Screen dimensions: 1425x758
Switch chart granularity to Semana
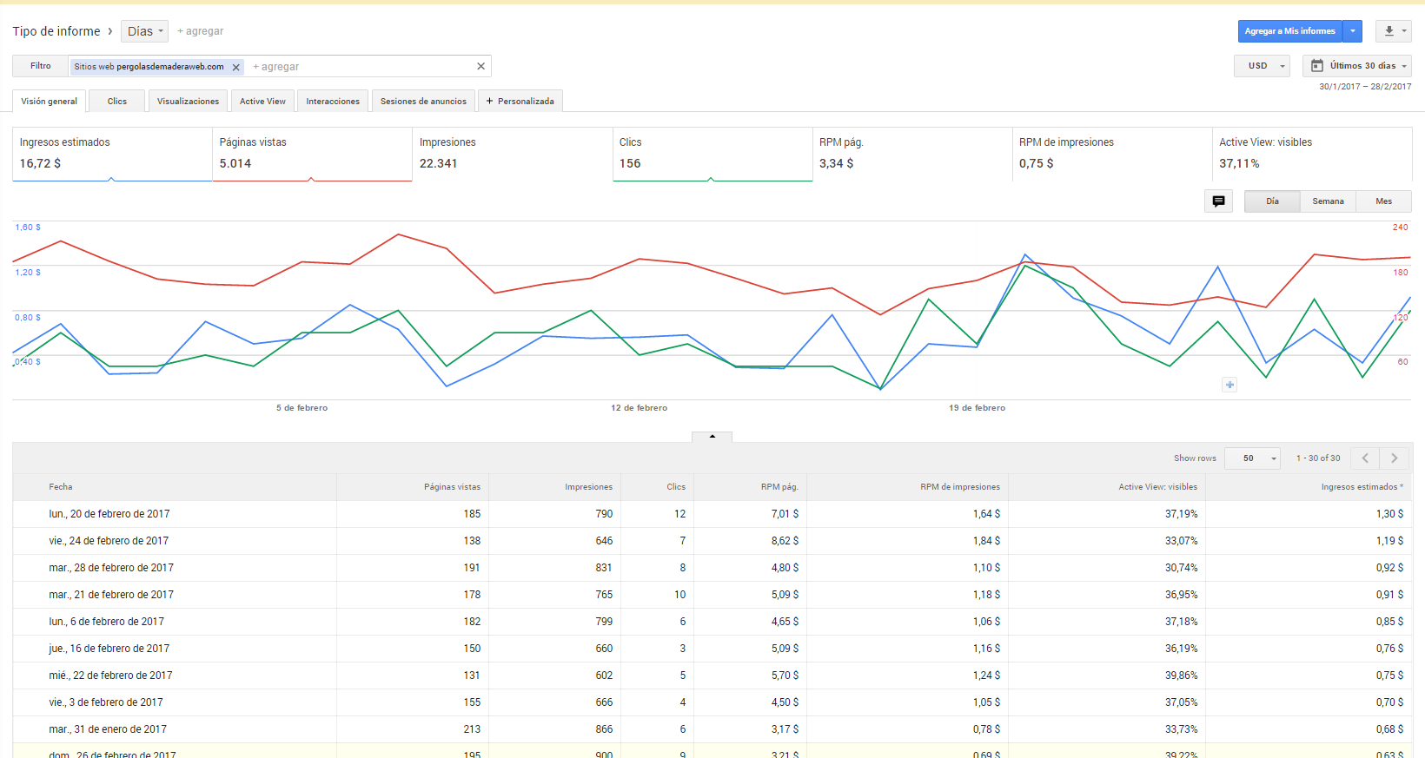pos(1328,201)
